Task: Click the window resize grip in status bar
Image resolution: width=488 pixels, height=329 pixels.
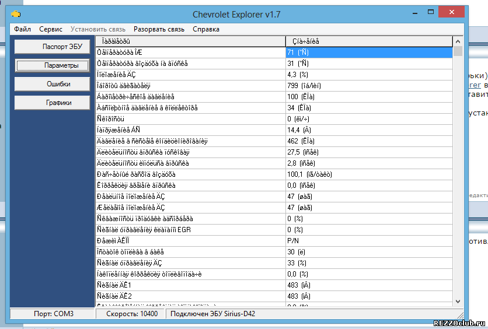Action: pyautogui.click(x=461, y=315)
